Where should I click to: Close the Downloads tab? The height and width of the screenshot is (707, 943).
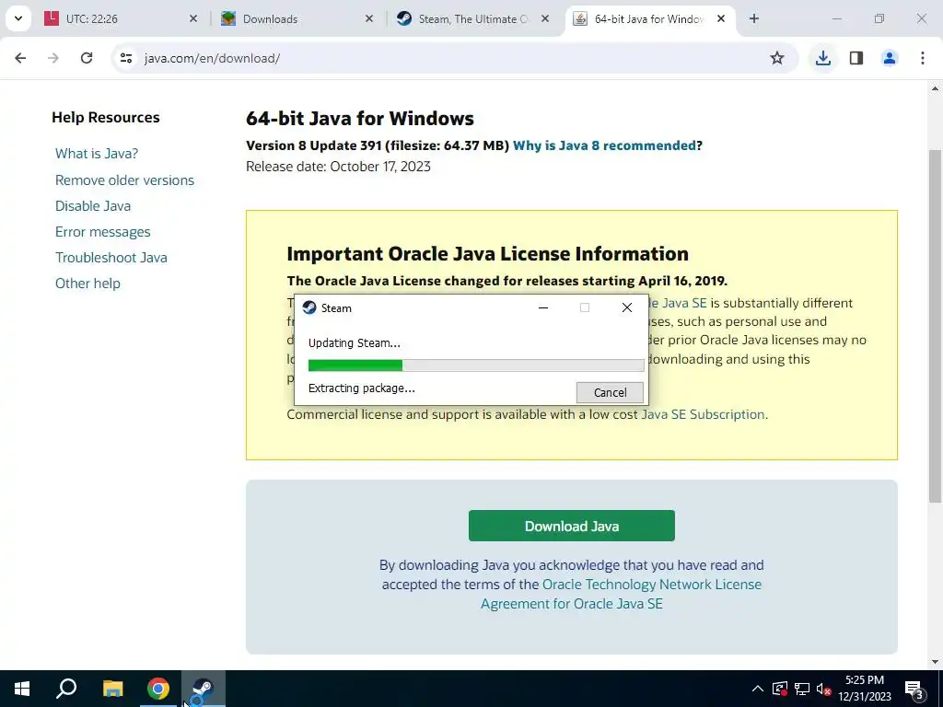coord(369,18)
